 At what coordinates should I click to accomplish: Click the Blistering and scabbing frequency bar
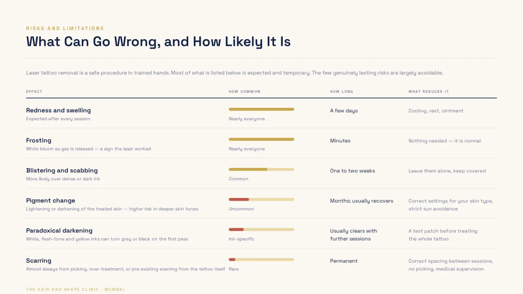coord(261,169)
